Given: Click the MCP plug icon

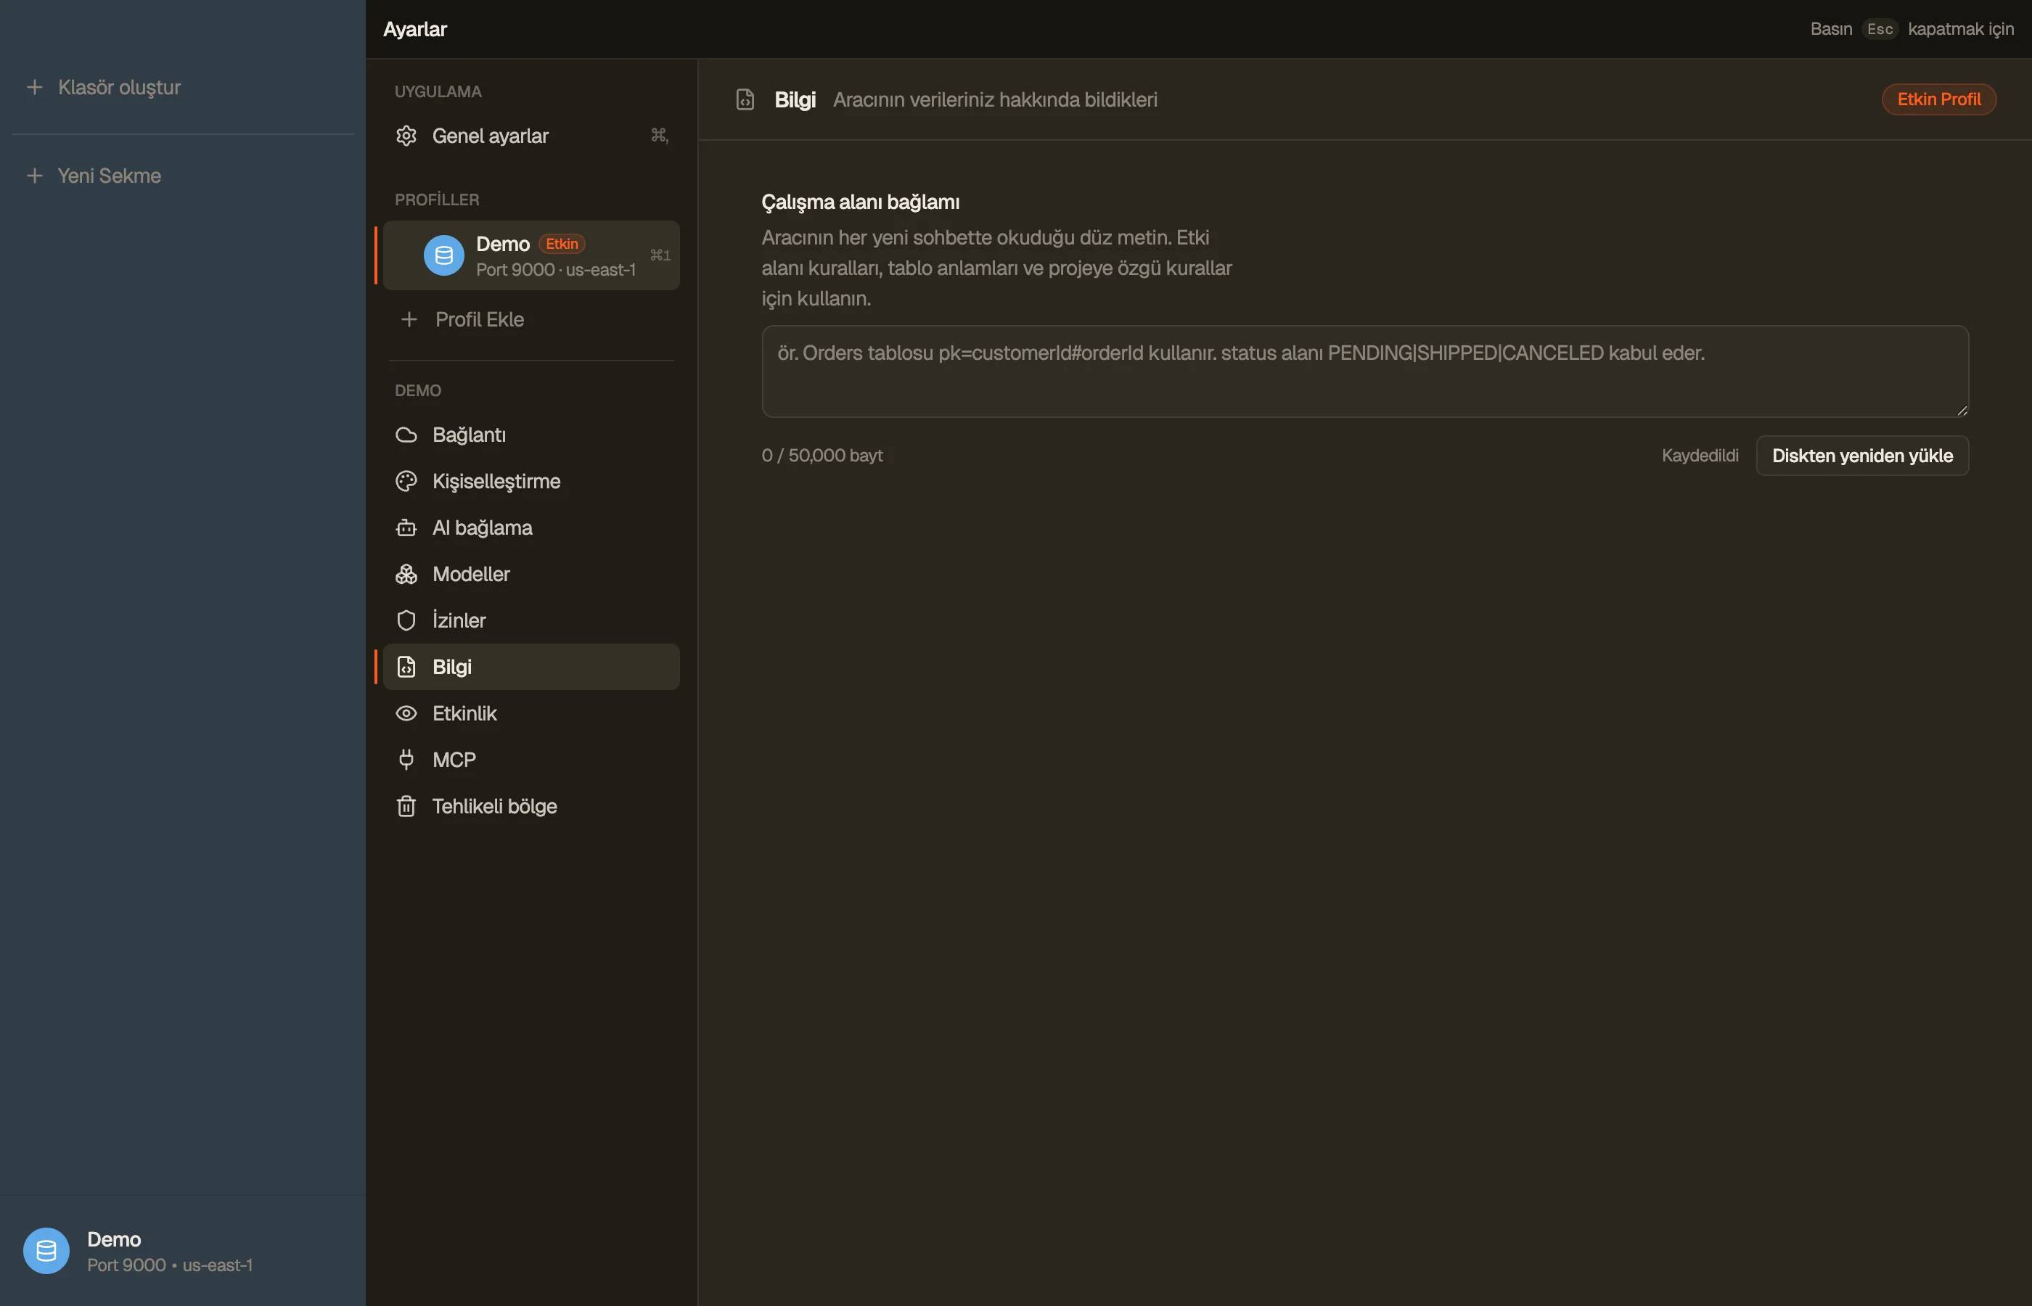Looking at the screenshot, I should (406, 760).
